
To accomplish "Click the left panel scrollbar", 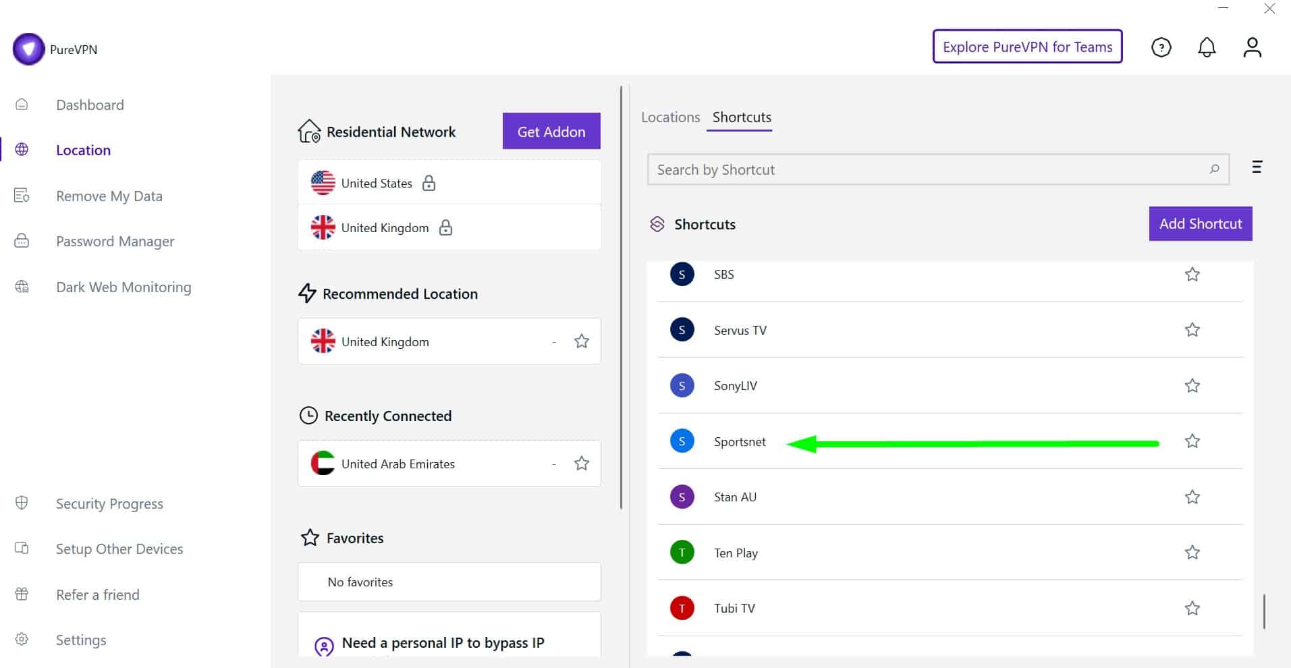I will [622, 298].
